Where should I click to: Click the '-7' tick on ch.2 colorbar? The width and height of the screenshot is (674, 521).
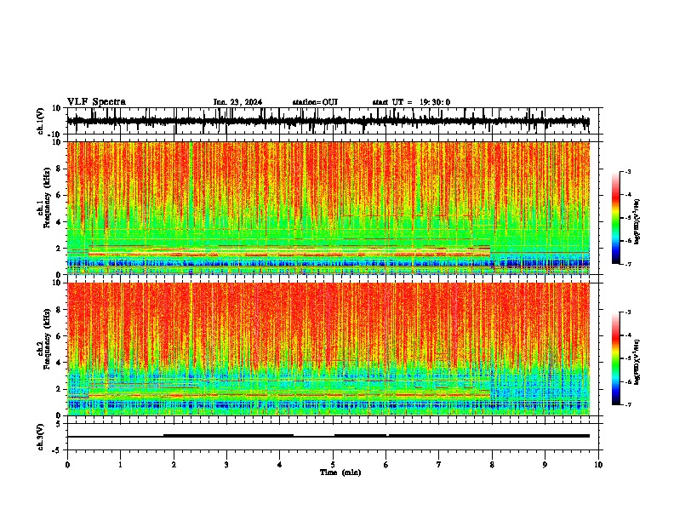(x=627, y=404)
